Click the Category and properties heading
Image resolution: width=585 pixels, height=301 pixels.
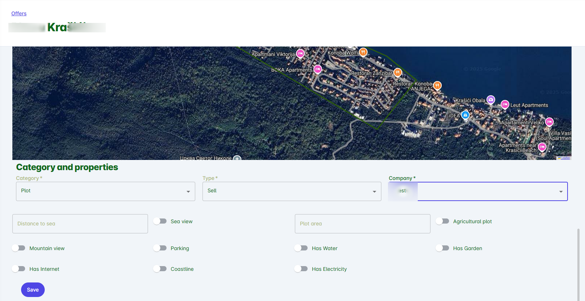tap(67, 167)
